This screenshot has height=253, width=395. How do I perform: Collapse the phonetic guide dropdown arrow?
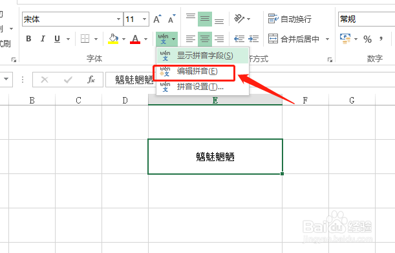173,39
